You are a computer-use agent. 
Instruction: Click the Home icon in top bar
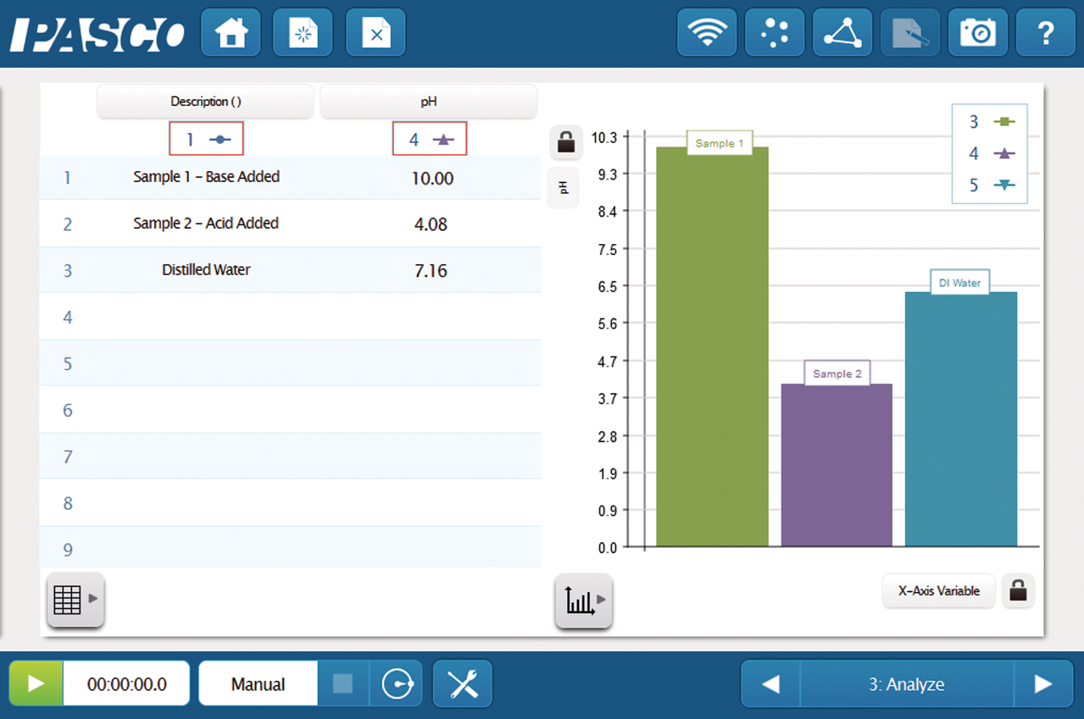(x=231, y=33)
